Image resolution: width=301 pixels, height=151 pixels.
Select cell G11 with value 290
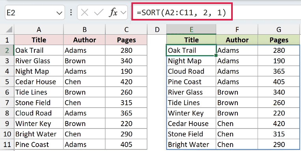click(279, 144)
